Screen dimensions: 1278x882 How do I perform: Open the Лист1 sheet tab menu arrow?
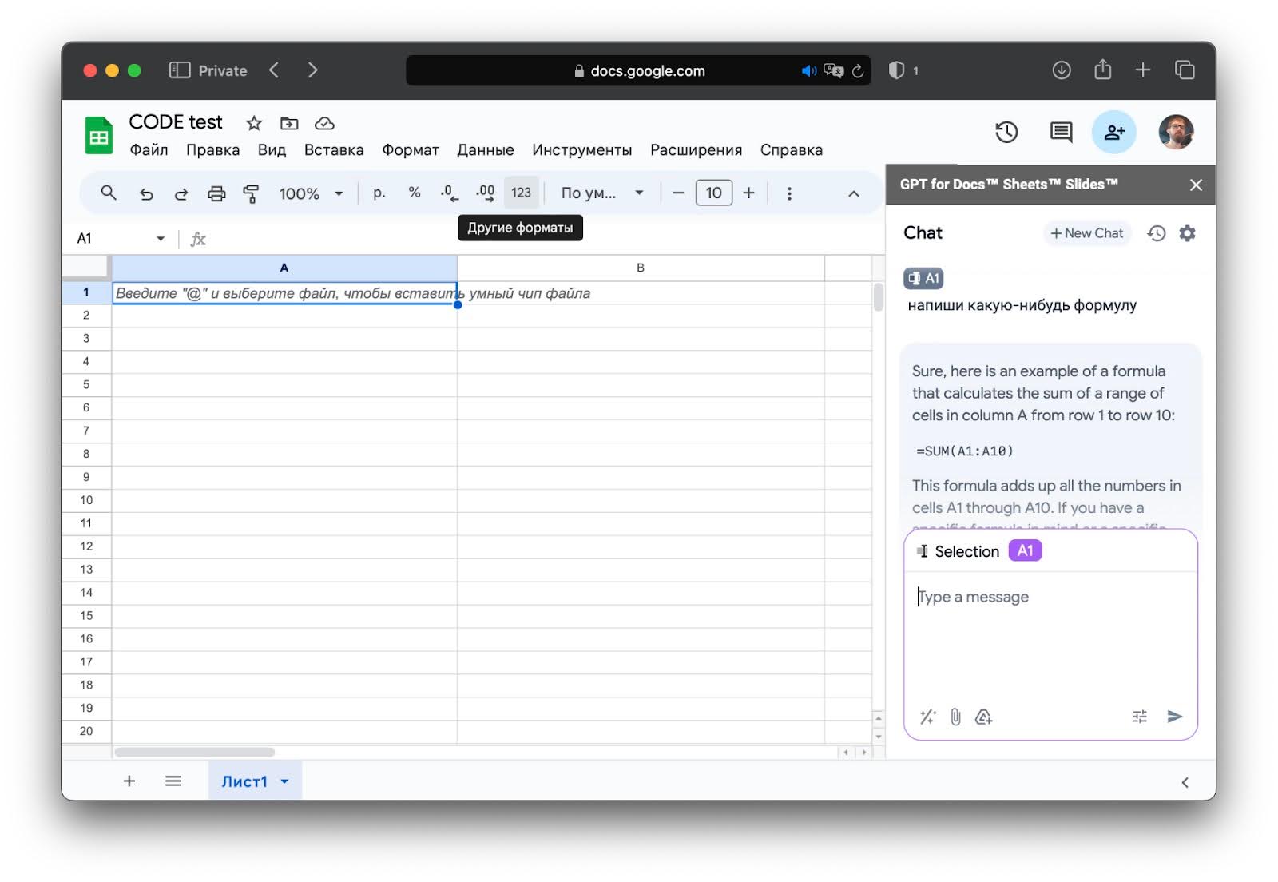tap(284, 781)
